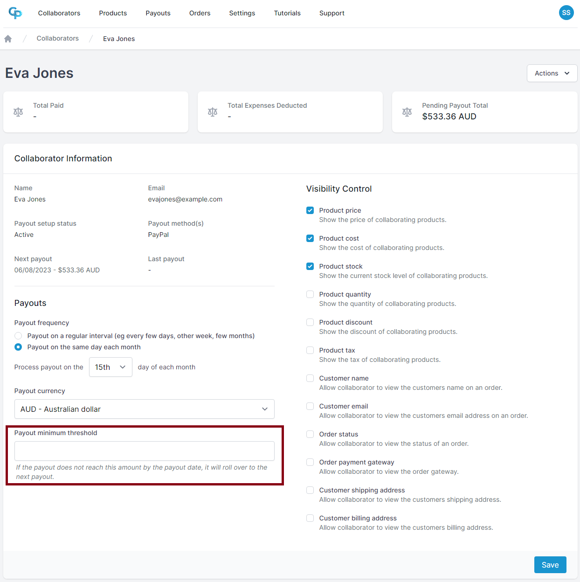The width and height of the screenshot is (580, 582).
Task: Uncheck the Product cost visibility checkbox
Action: point(310,238)
